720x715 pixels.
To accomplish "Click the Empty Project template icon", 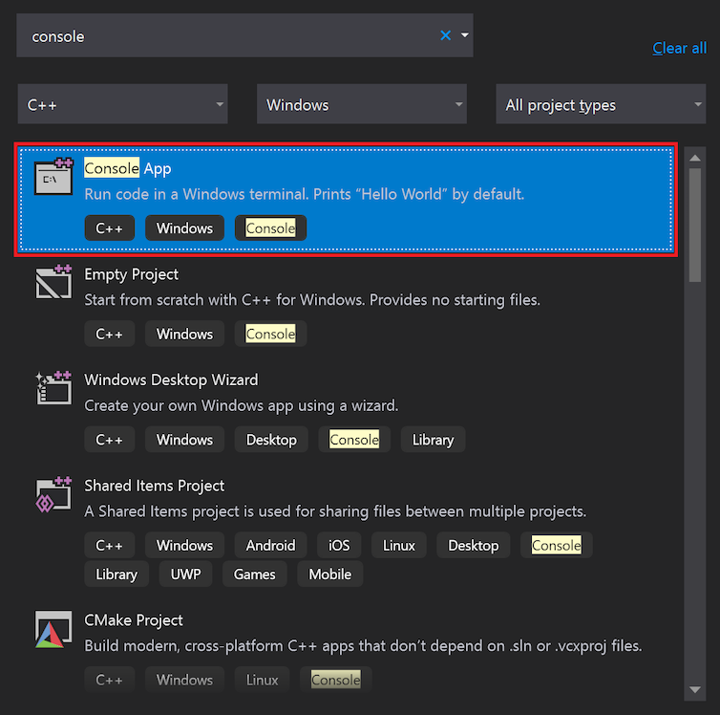I will coord(53,282).
